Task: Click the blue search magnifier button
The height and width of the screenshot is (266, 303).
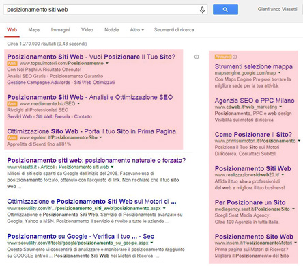Action: (x=225, y=10)
